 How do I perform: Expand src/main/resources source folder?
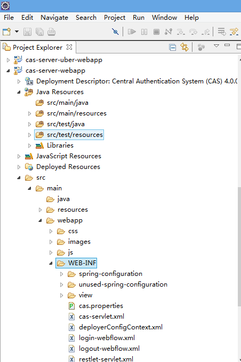29,113
